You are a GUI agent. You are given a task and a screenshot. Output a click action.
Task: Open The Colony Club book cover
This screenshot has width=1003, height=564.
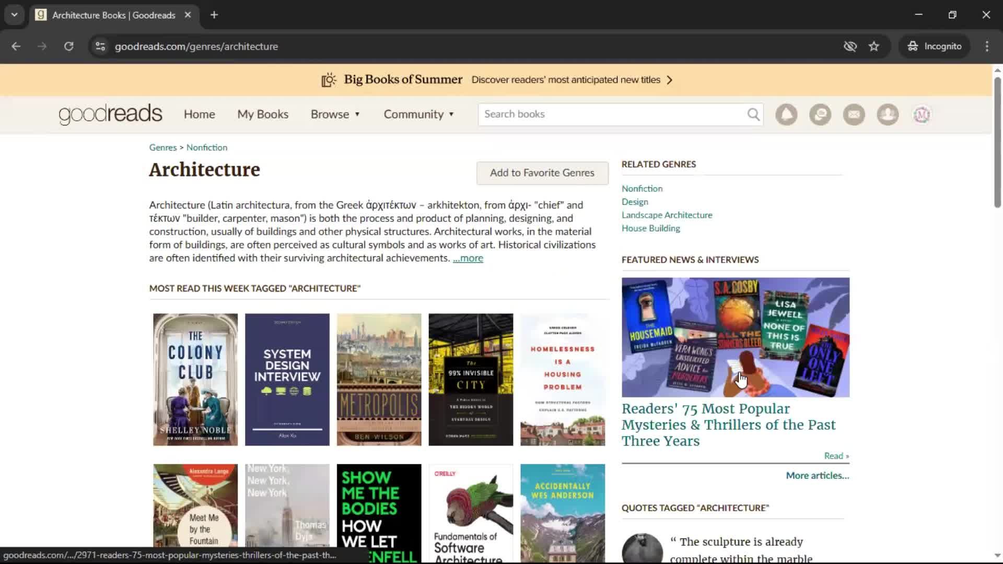tap(195, 380)
